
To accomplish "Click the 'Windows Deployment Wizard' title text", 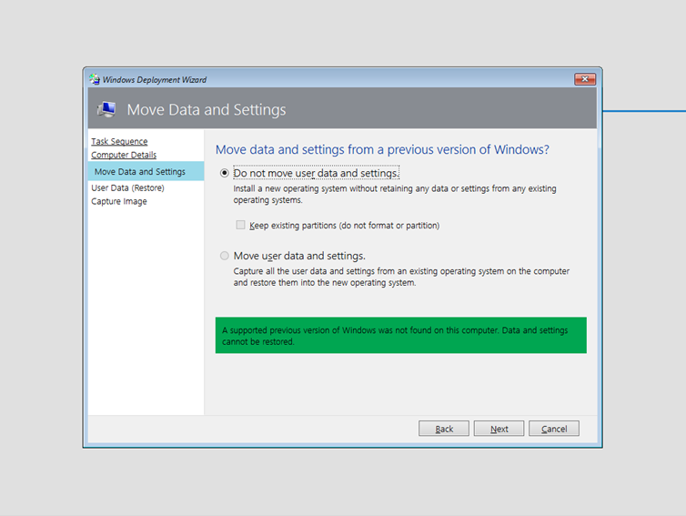I will [155, 80].
